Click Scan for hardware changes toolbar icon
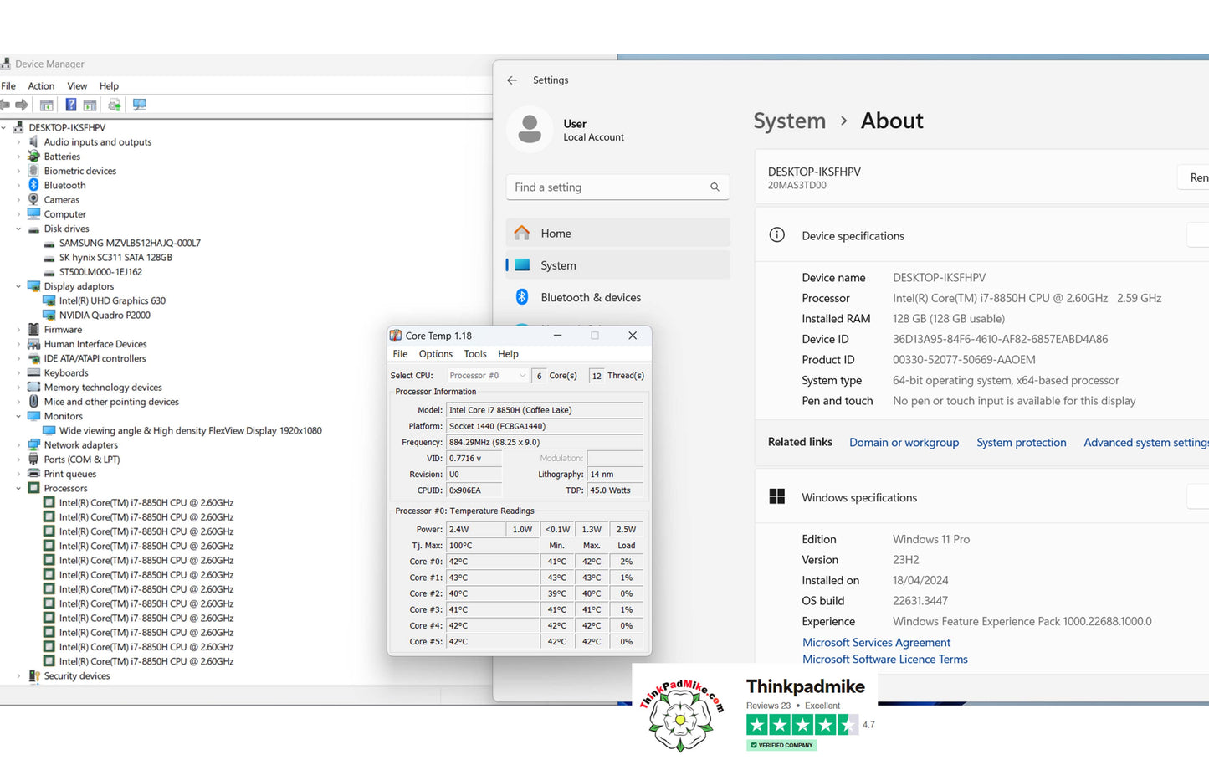 click(x=140, y=105)
